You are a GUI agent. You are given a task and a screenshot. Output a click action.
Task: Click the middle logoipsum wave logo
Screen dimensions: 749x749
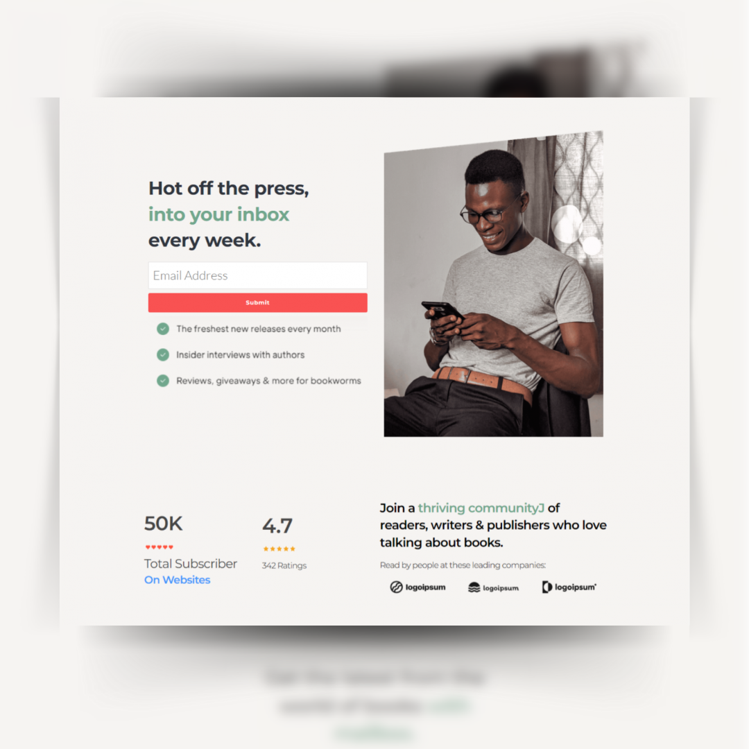(493, 587)
